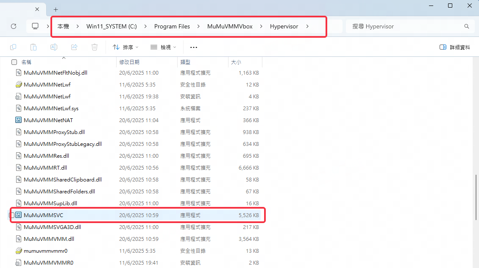
Task: Open the 排序 sort dropdown
Action: [x=125, y=47]
